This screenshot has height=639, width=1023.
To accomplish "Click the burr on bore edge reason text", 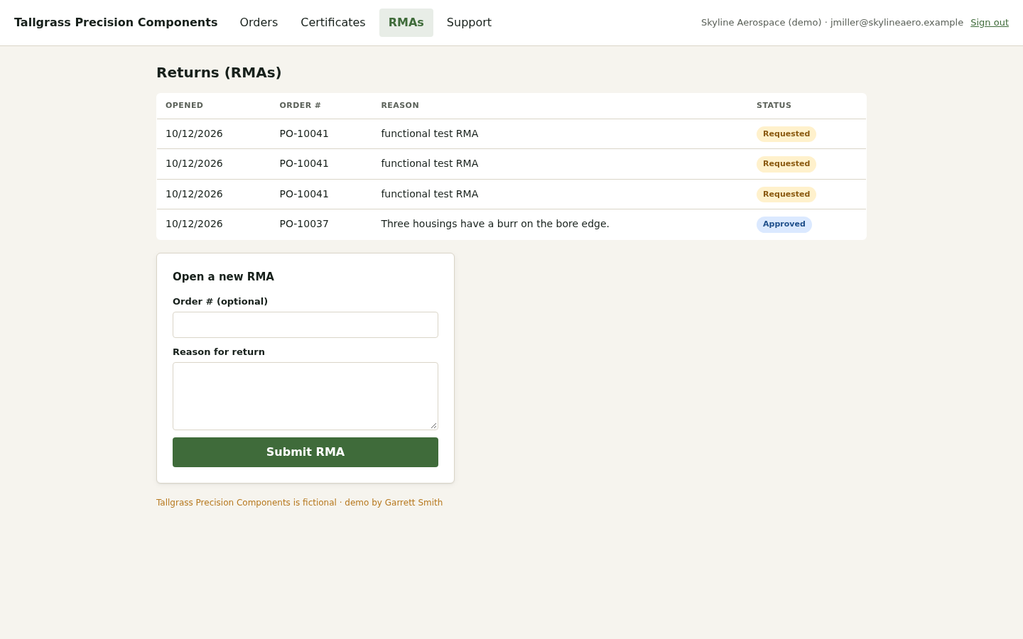I will click(x=495, y=224).
